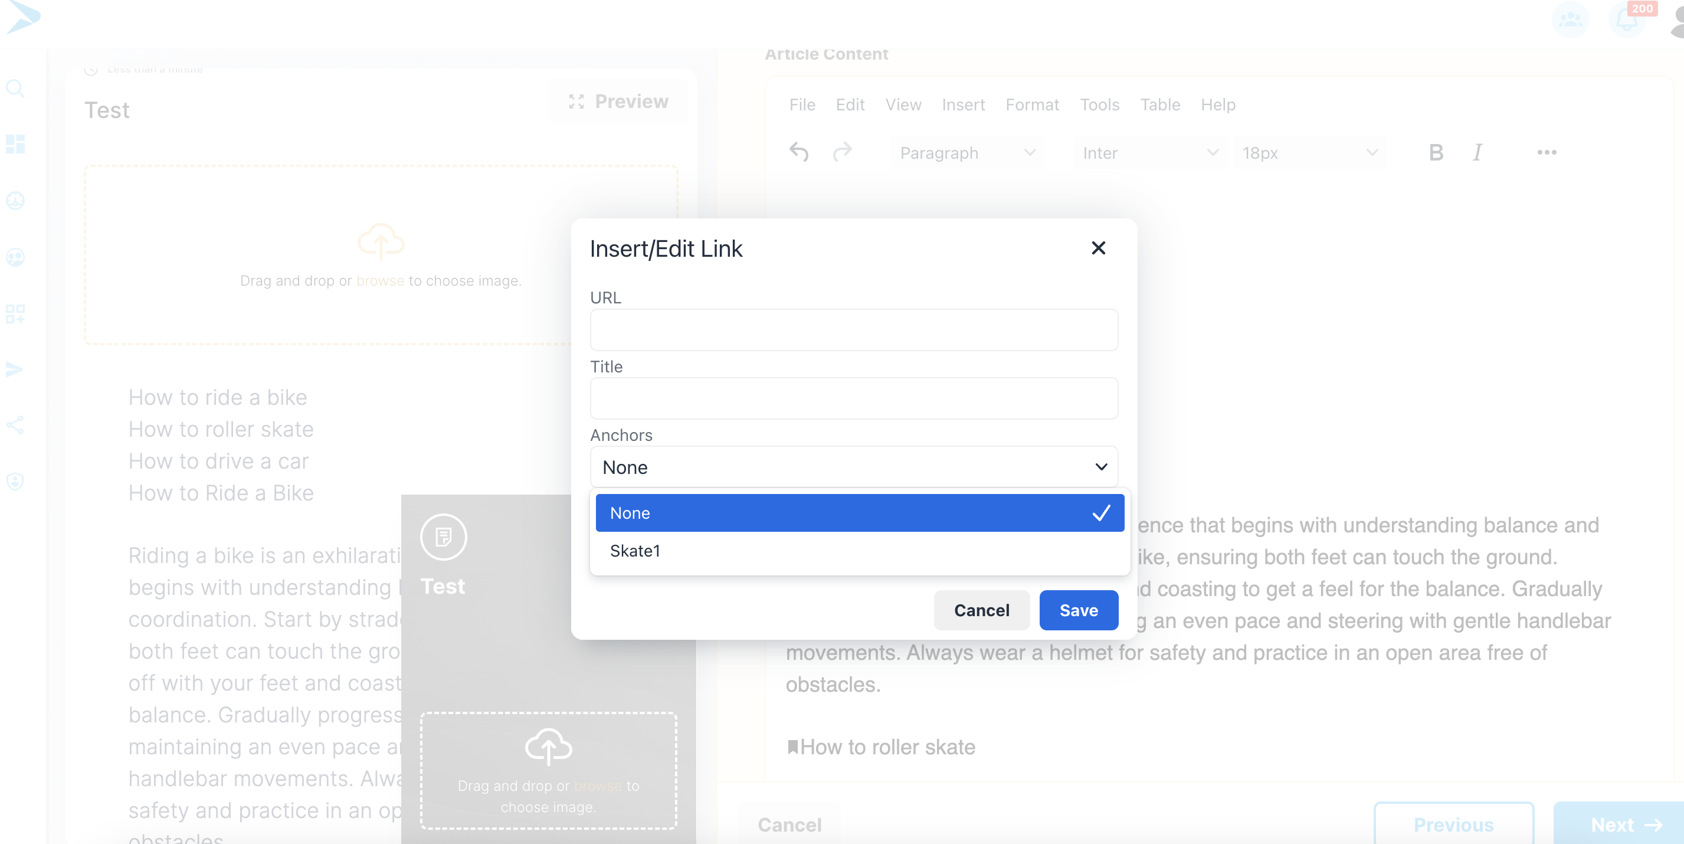Open the share sidebar icon
This screenshot has height=844, width=1684.
(15, 425)
